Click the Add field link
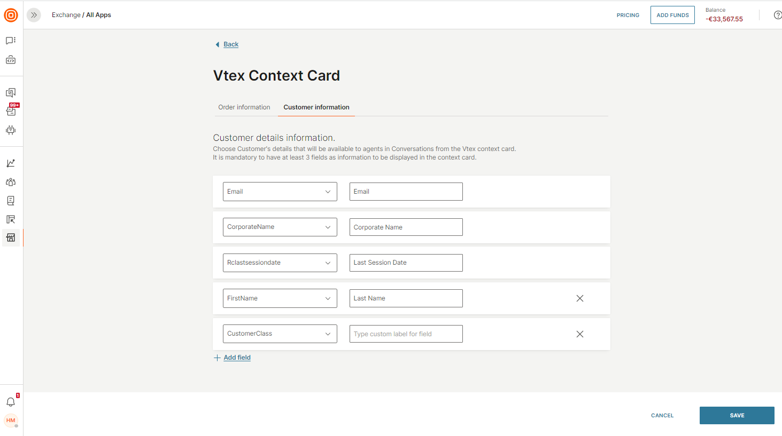 click(237, 358)
